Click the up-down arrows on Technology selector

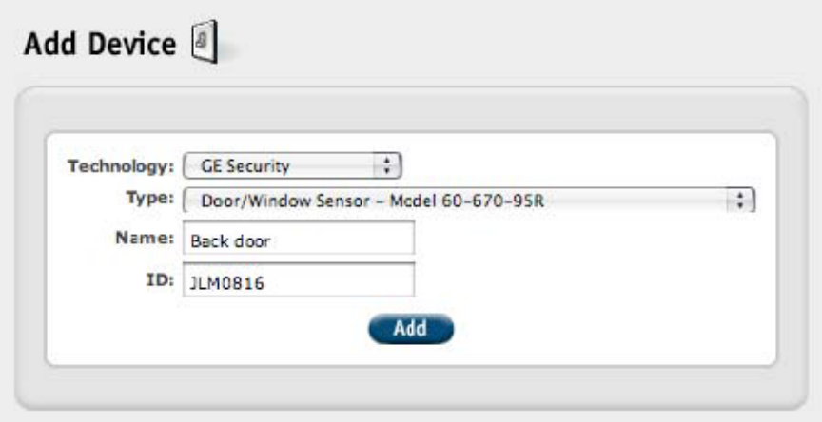pos(387,166)
